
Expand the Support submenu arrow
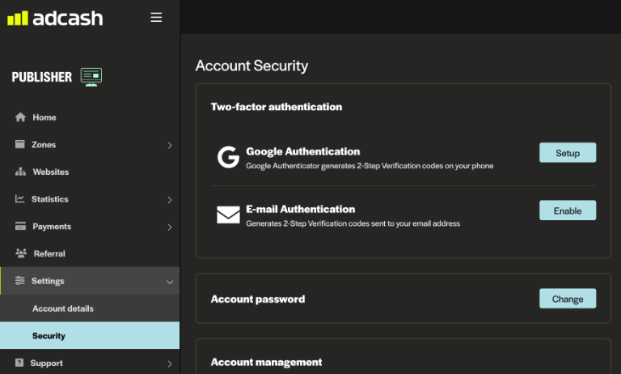pos(170,363)
